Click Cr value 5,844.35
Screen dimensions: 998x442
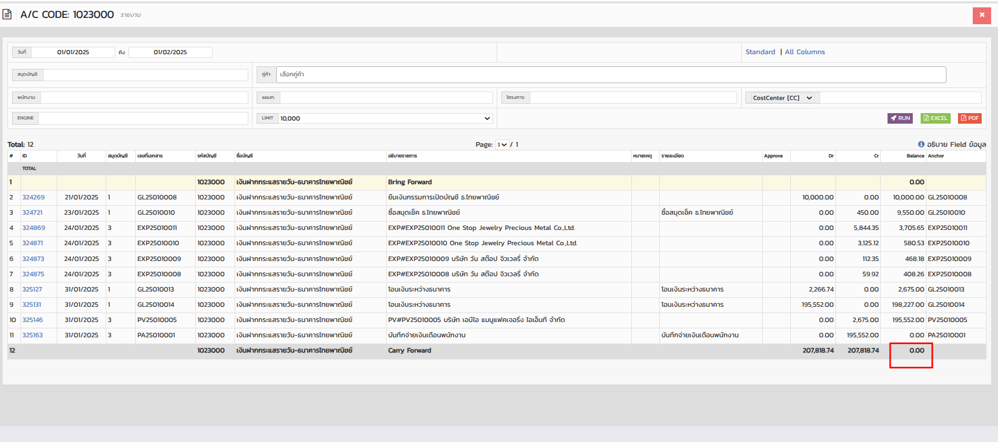(x=866, y=228)
